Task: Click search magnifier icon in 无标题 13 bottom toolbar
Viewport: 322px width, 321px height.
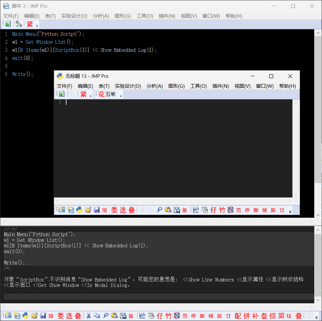Action: pos(160,210)
